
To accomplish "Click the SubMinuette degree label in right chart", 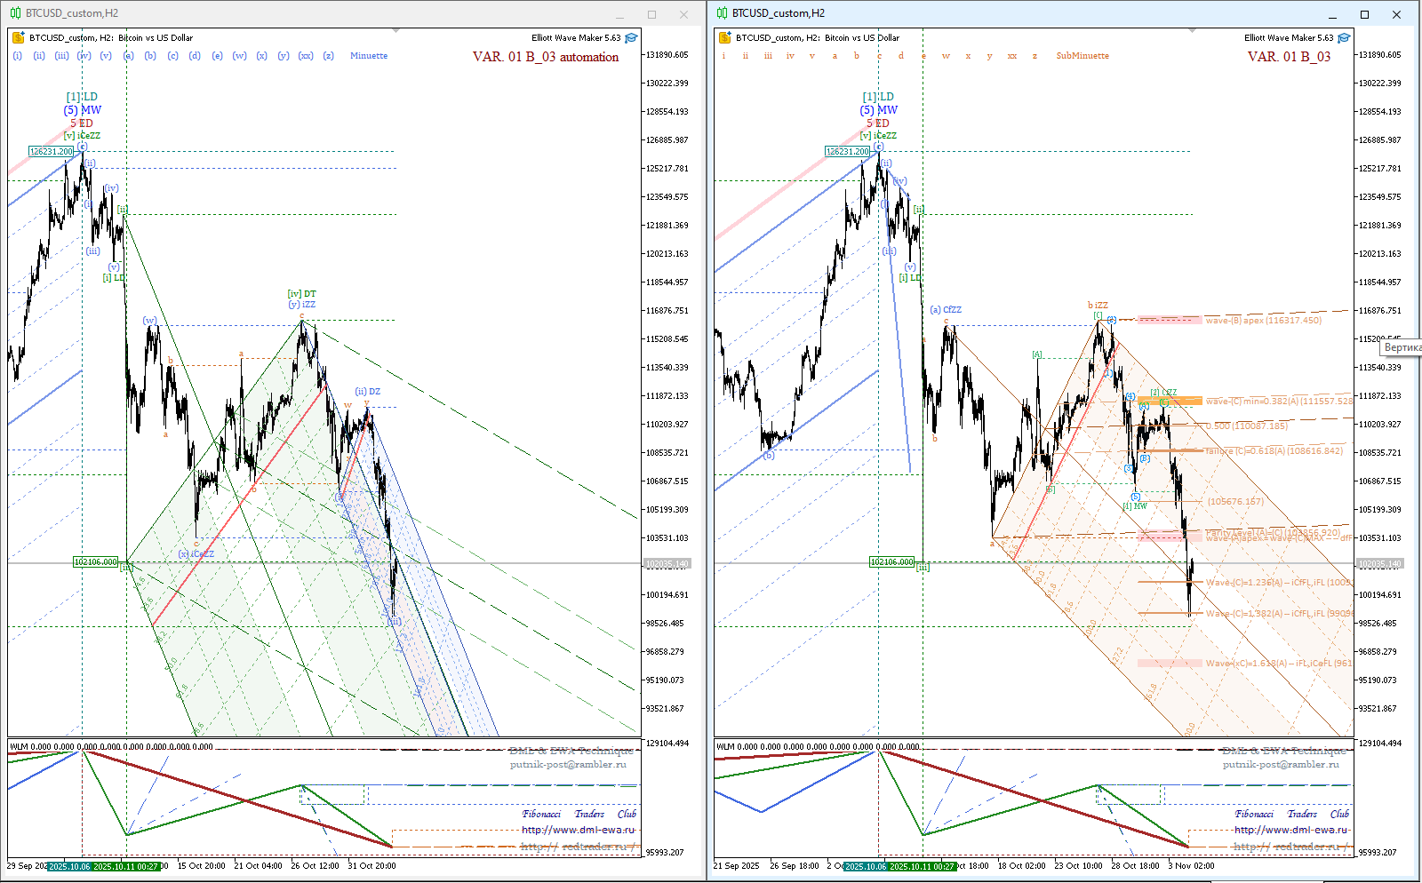I will (x=1082, y=56).
